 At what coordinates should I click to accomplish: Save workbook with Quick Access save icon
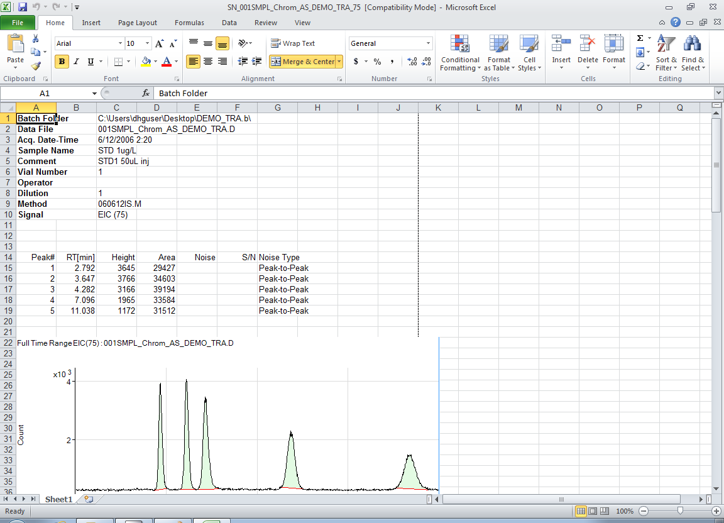coord(23,7)
